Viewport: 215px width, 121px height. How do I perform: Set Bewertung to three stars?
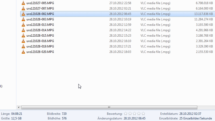pos(134,114)
